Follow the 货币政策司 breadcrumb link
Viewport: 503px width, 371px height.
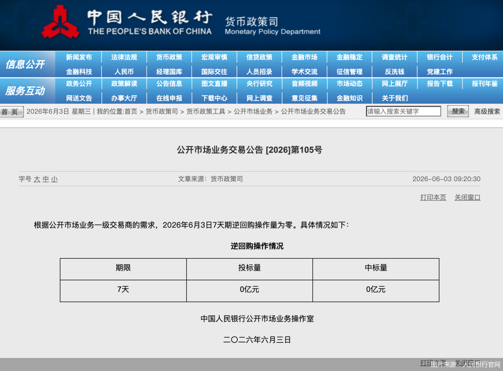click(162, 112)
